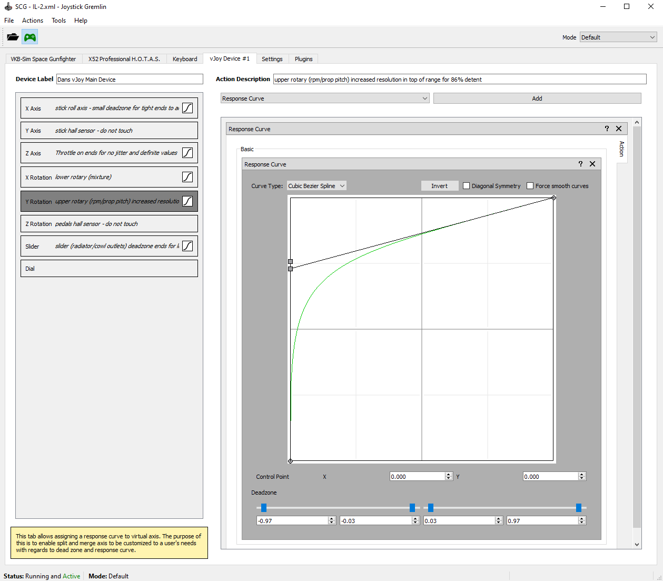Image resolution: width=663 pixels, height=581 pixels.
Task: Open the Mode dropdown
Action: pos(618,37)
